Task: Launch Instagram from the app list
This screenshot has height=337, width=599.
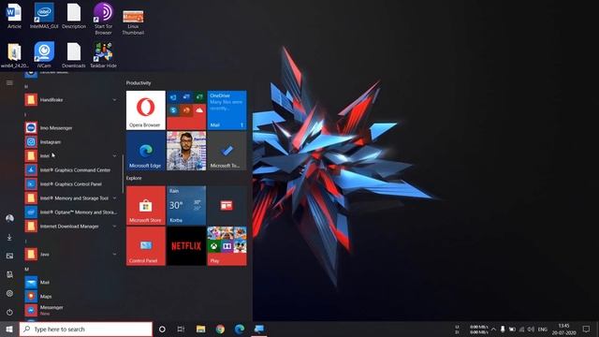Action: (71, 141)
